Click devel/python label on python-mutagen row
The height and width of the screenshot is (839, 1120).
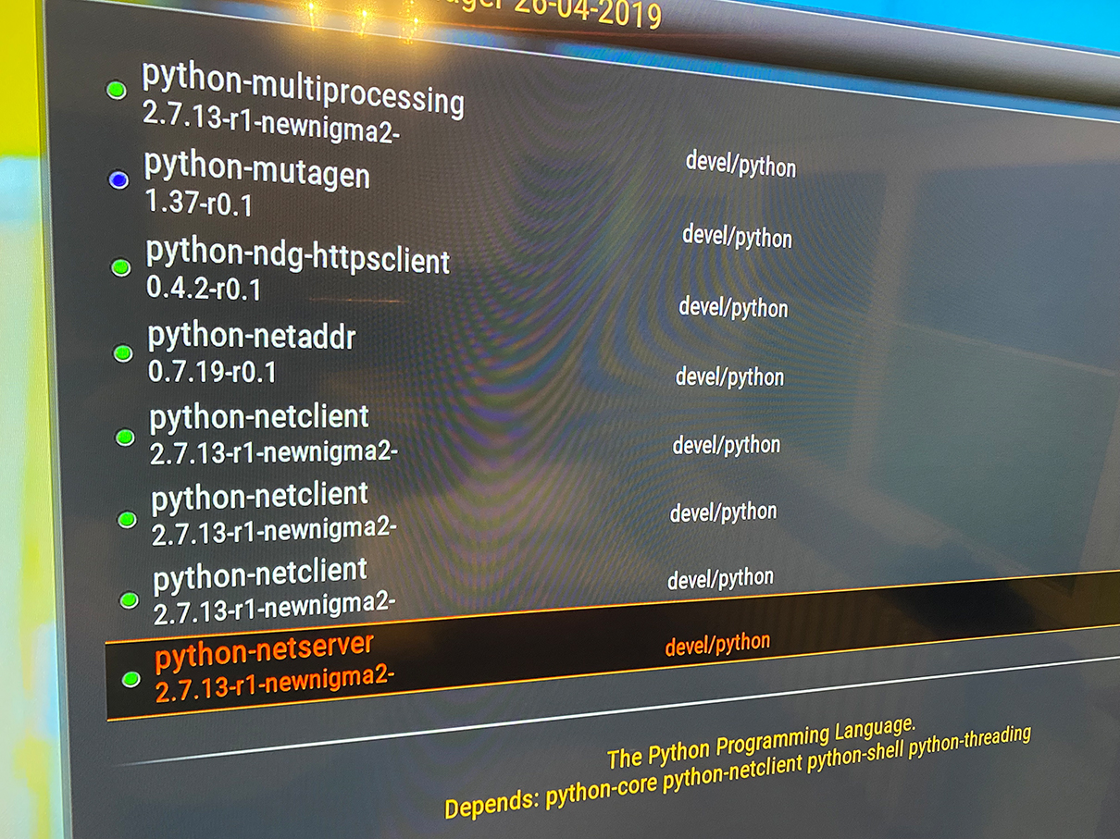pos(737,238)
